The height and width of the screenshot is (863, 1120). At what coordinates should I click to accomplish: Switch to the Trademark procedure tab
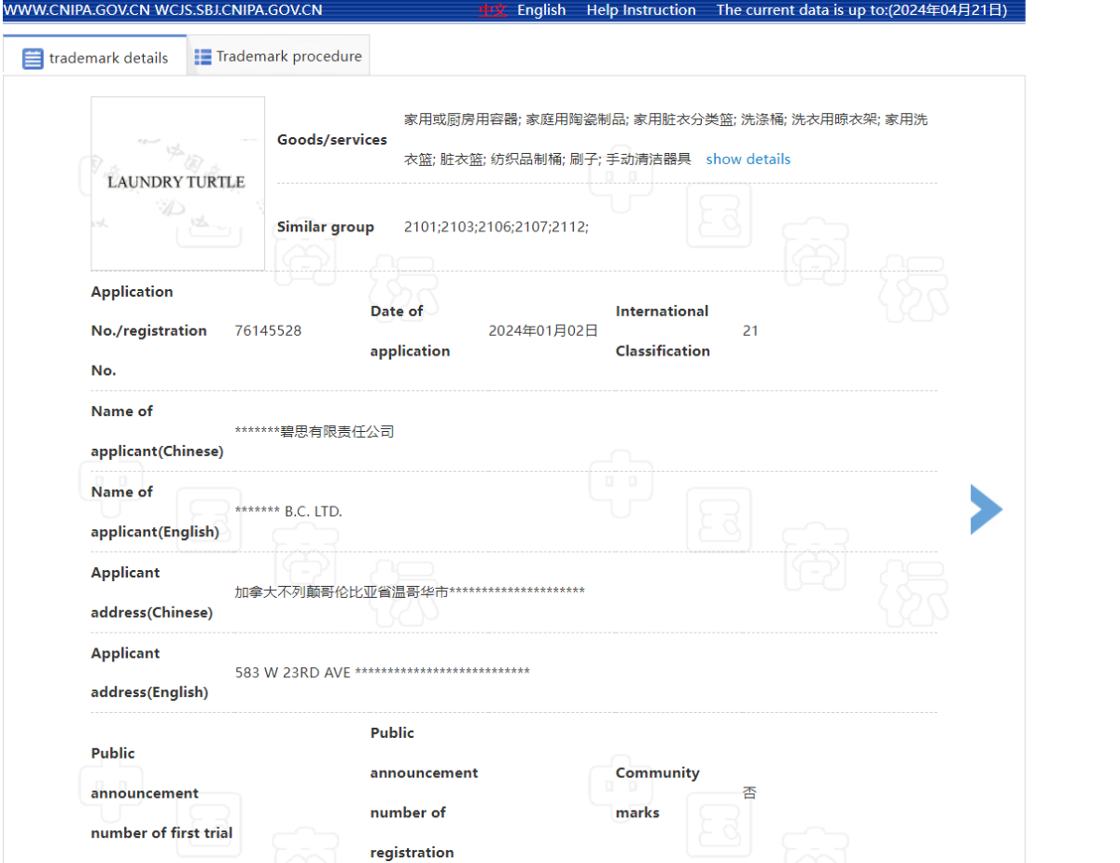point(278,56)
